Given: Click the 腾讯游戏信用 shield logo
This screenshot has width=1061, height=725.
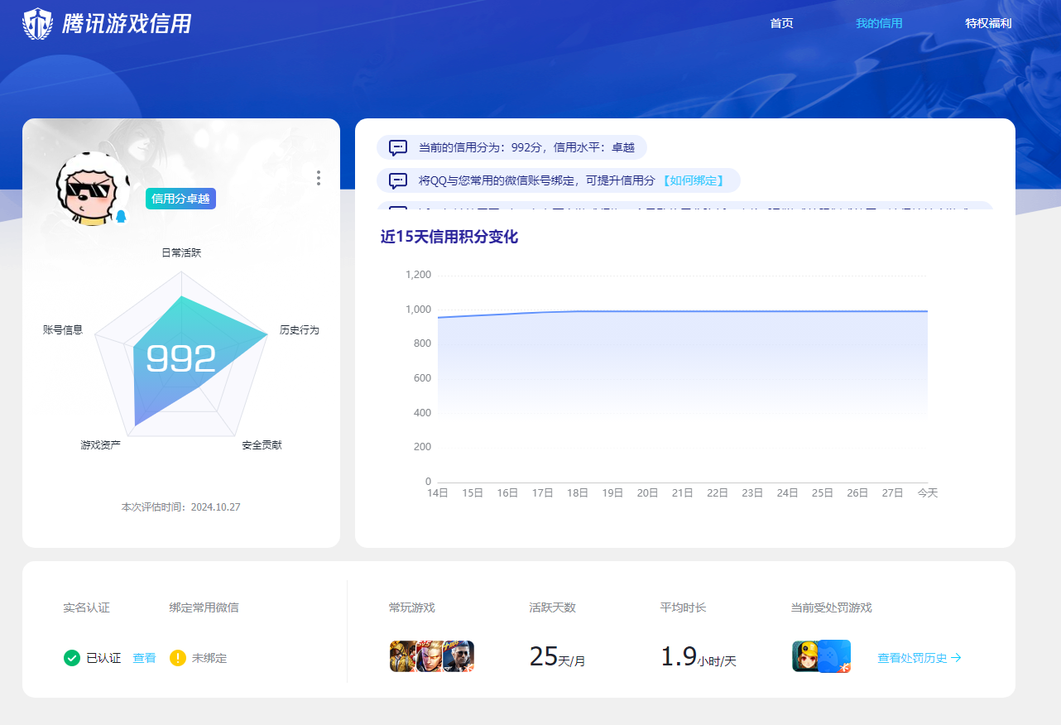Looking at the screenshot, I should [36, 23].
